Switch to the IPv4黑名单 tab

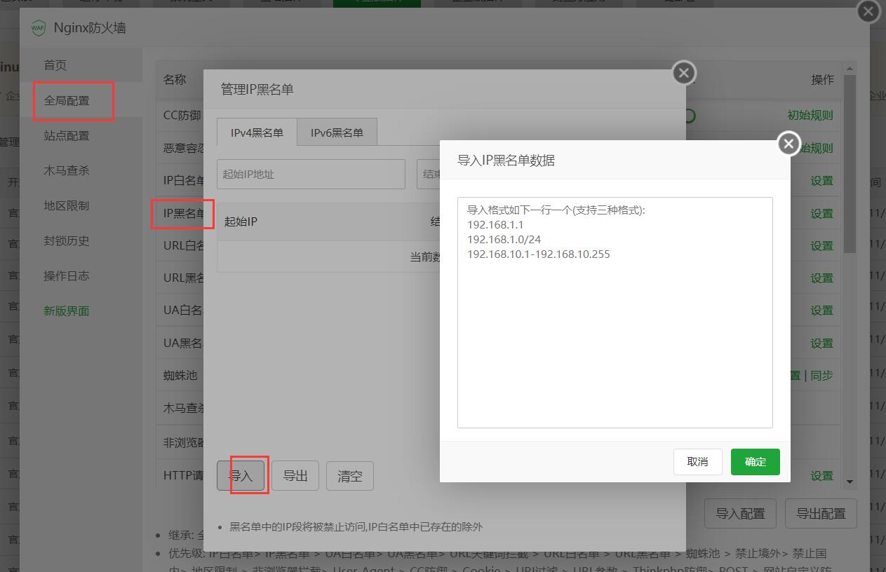[257, 132]
